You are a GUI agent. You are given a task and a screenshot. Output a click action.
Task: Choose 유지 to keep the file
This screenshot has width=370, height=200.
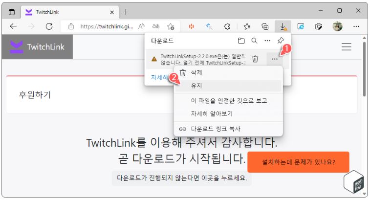coord(228,86)
